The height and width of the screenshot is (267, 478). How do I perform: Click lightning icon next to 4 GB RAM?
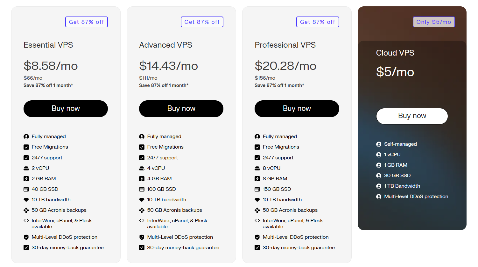142,179
